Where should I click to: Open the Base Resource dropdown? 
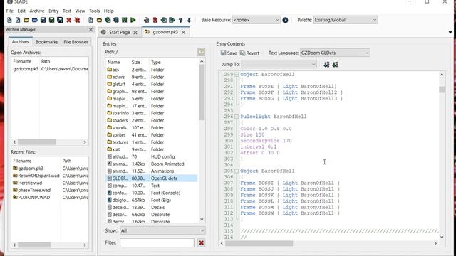256,20
